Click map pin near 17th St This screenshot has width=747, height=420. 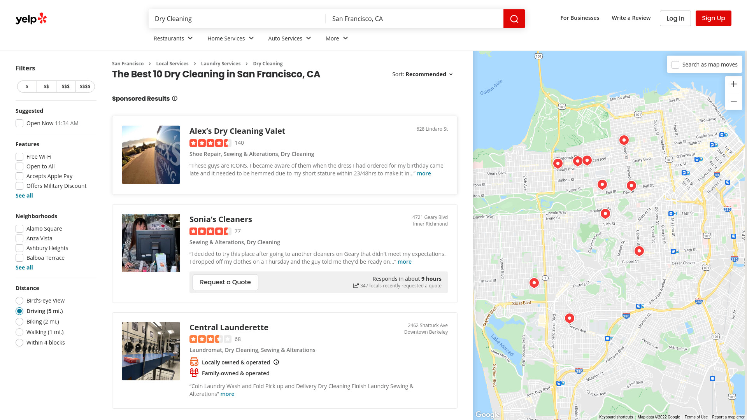point(605,213)
